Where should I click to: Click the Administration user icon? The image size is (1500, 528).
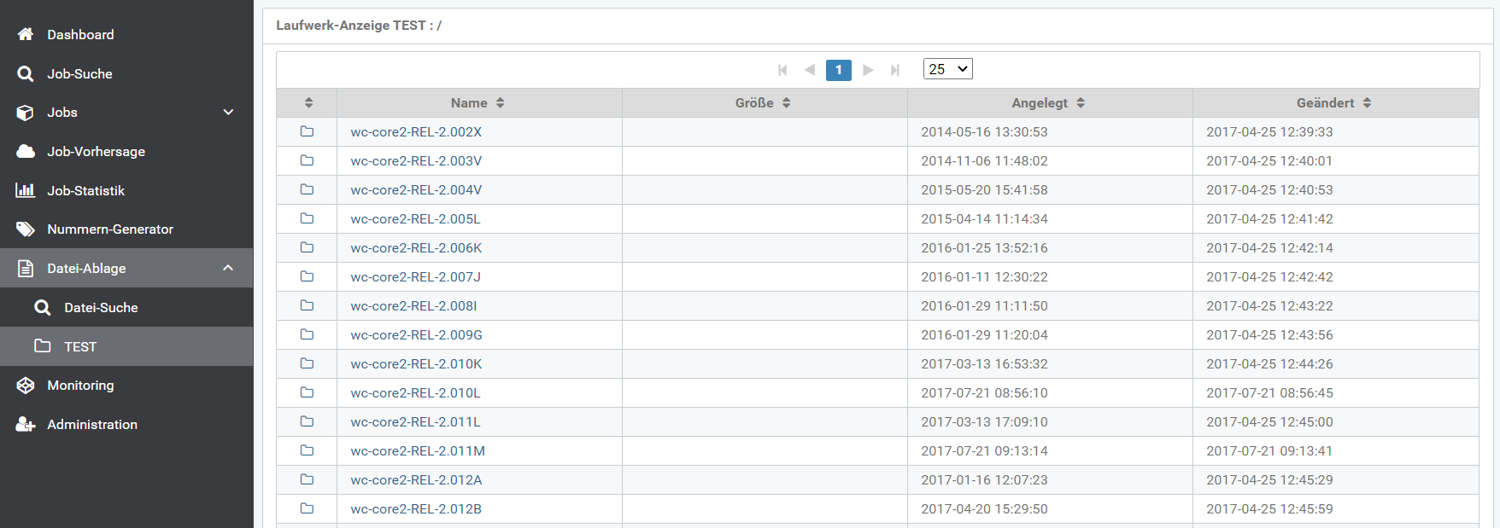(x=26, y=425)
